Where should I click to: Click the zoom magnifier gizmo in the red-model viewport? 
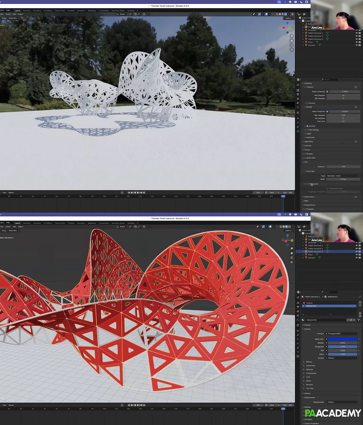click(x=291, y=249)
